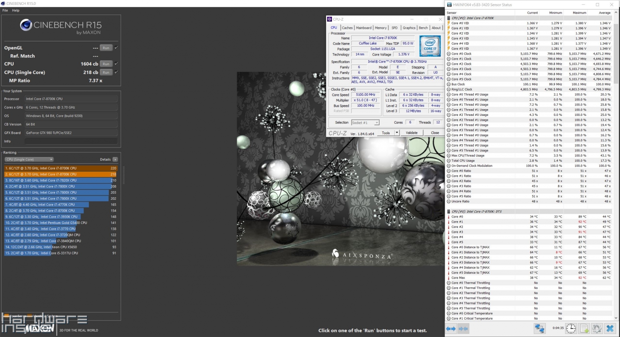Select ranking row 14 Intel Xeon CPU X5650
Viewport: 620px width, 337px height.
(61, 247)
